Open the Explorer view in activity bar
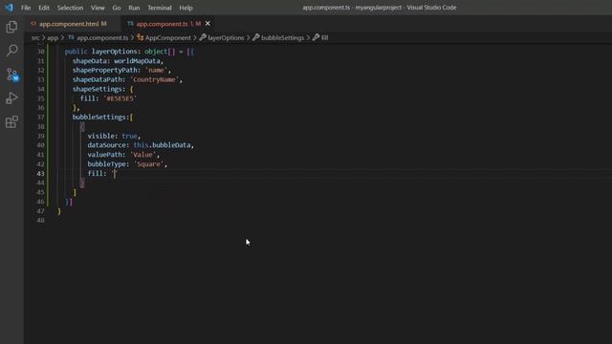This screenshot has width=612, height=344. 11,27
